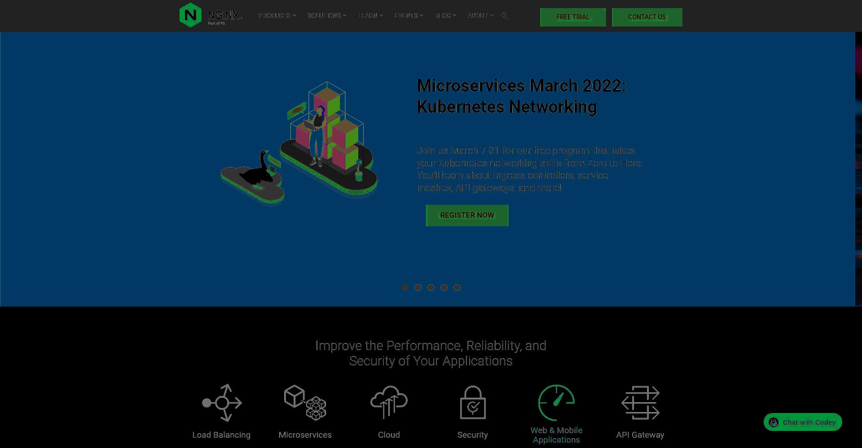The image size is (862, 448).
Task: Click the Codey chat avatar icon
Action: click(774, 422)
